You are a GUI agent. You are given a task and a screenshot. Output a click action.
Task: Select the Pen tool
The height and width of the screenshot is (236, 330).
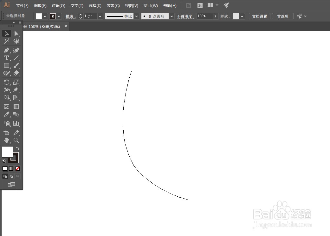tap(7, 50)
